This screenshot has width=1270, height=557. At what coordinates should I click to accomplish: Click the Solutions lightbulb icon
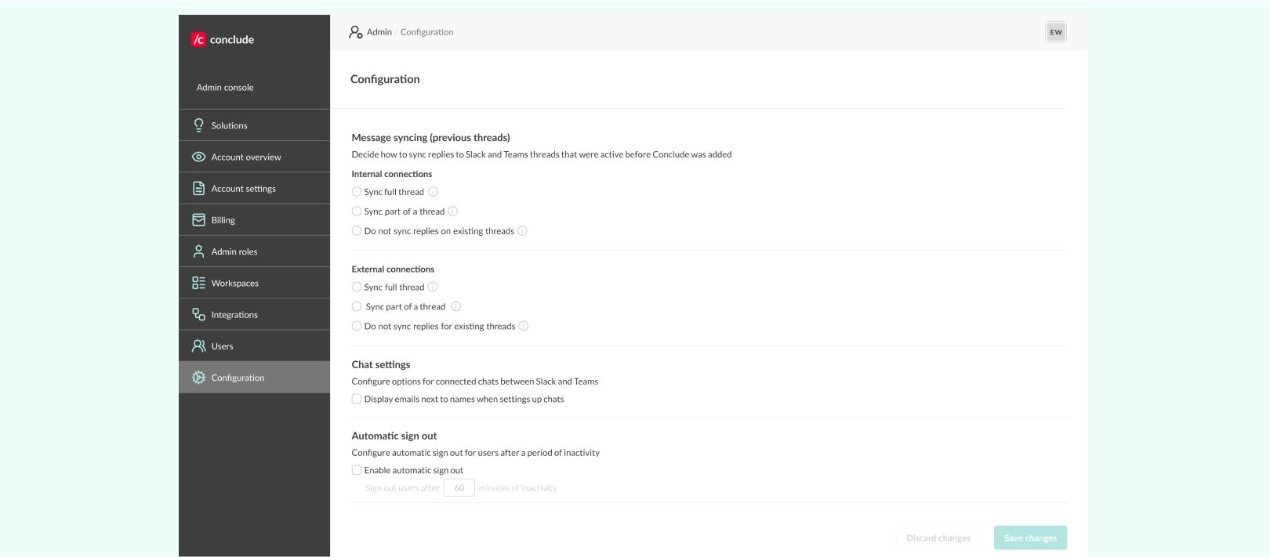198,125
